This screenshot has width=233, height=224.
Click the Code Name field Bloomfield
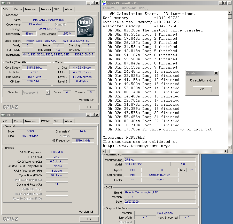tap(36, 24)
